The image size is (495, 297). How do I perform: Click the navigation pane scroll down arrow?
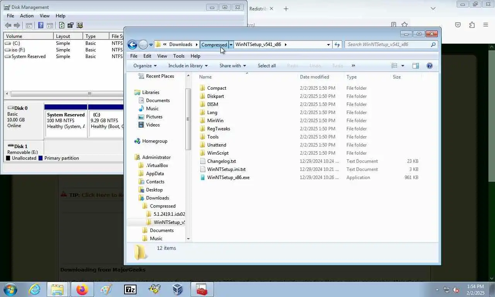point(188,239)
